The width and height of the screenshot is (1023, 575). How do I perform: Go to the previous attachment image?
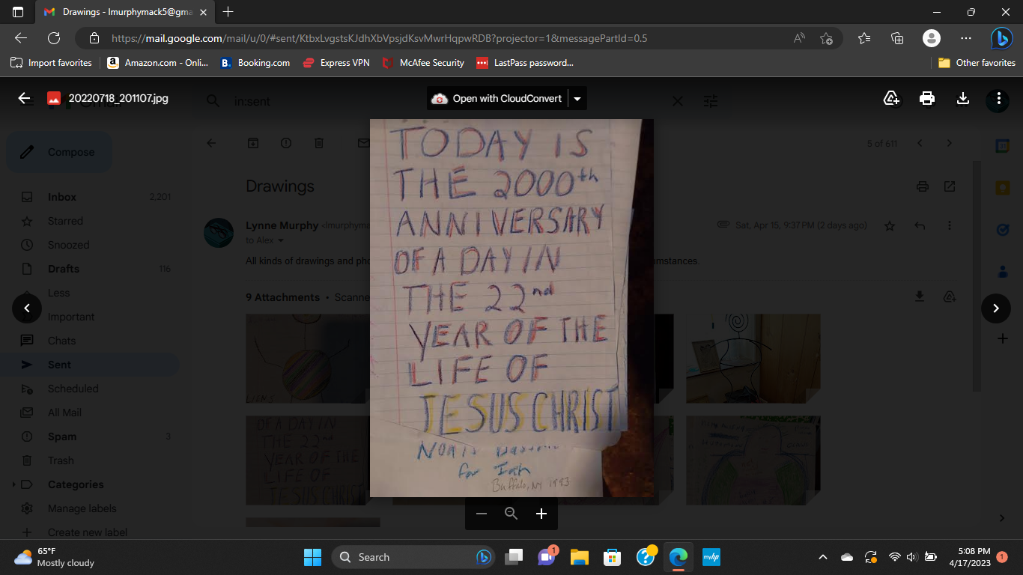pyautogui.click(x=27, y=308)
